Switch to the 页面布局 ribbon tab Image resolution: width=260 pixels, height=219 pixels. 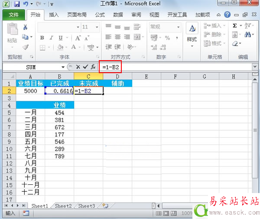(77, 15)
